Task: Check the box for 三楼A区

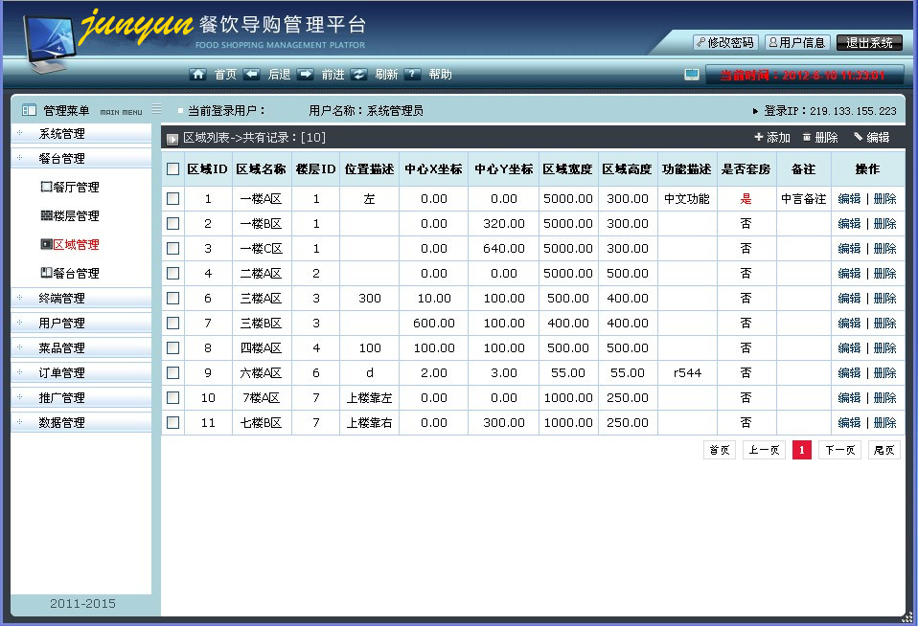Action: point(172,299)
